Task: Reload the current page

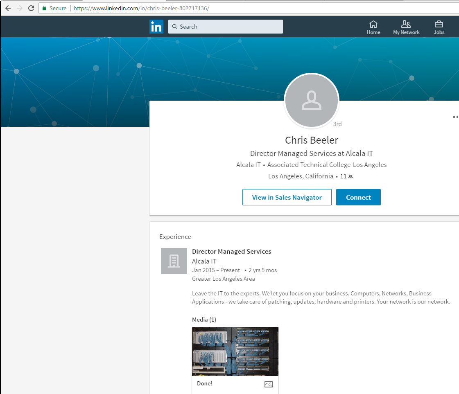Action: [31, 8]
